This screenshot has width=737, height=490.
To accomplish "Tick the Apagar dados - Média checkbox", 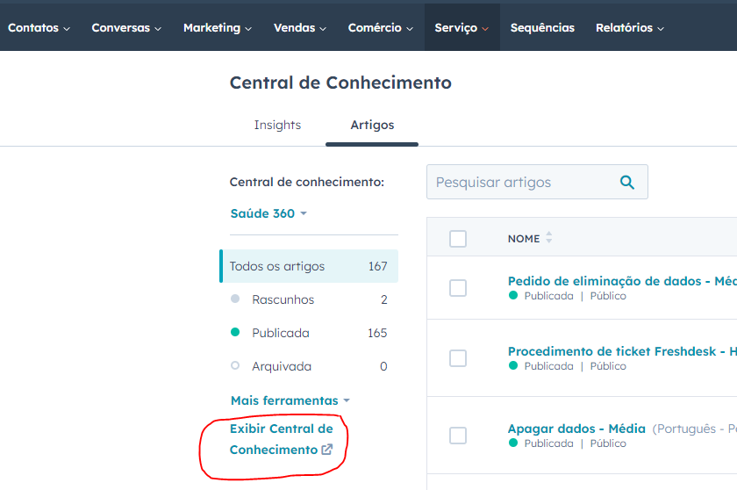I will point(458,436).
